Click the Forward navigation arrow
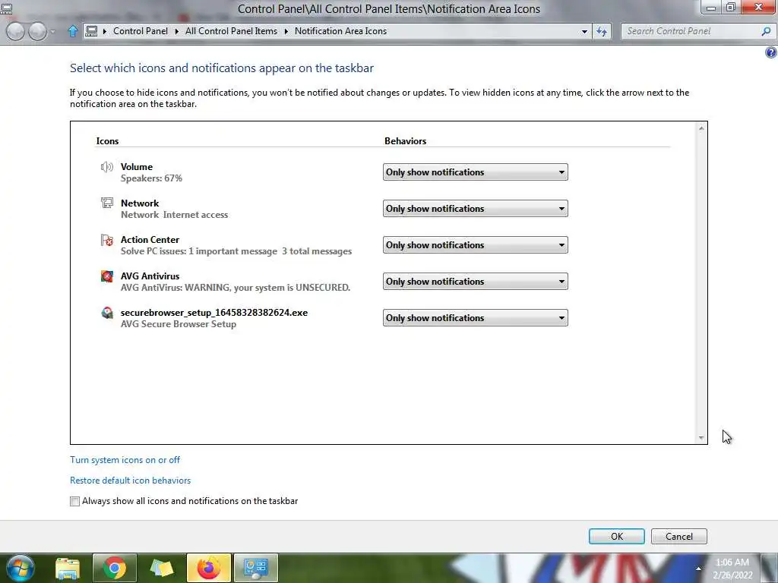The image size is (778, 583). pos(38,31)
